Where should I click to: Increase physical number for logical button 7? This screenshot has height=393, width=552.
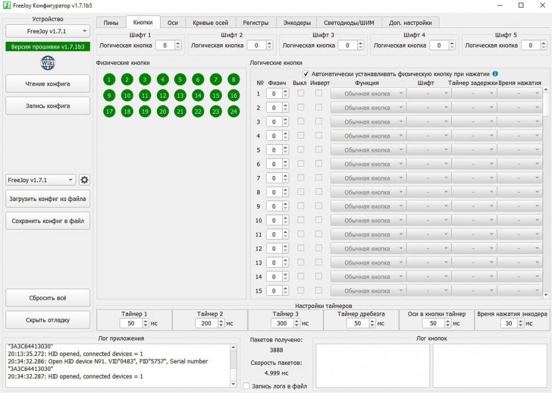(x=285, y=176)
